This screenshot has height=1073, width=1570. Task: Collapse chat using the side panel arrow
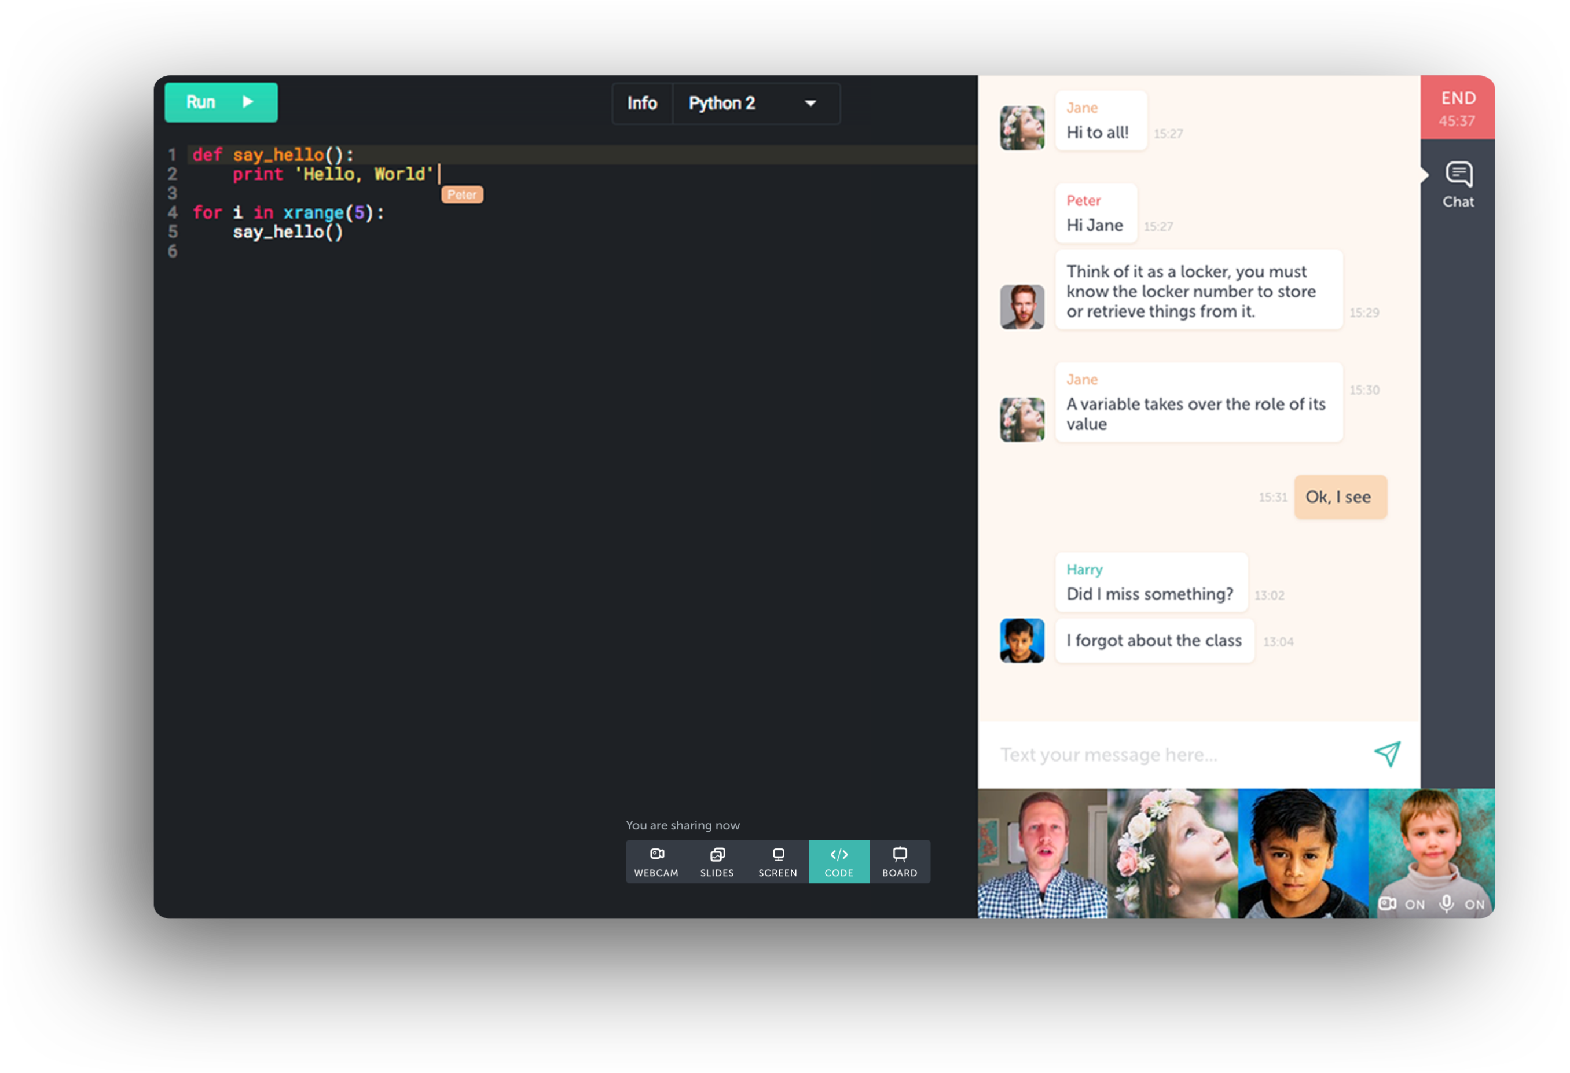point(1424,175)
